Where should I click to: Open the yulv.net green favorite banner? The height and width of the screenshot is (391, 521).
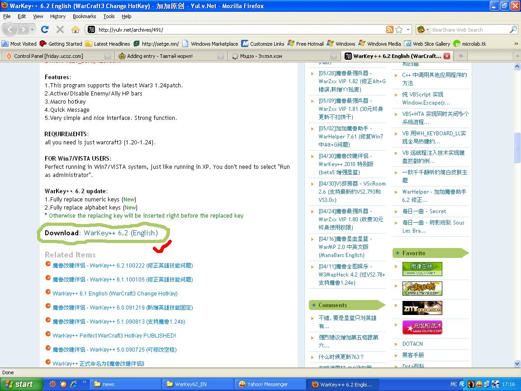[x=422, y=269]
